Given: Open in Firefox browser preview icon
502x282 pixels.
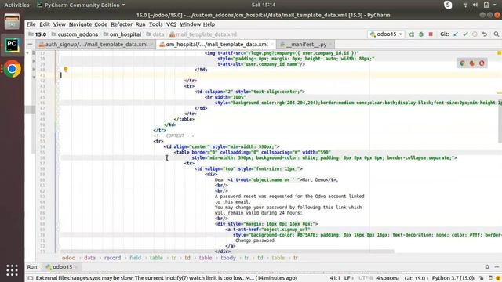Looking at the screenshot, I should click(472, 63).
